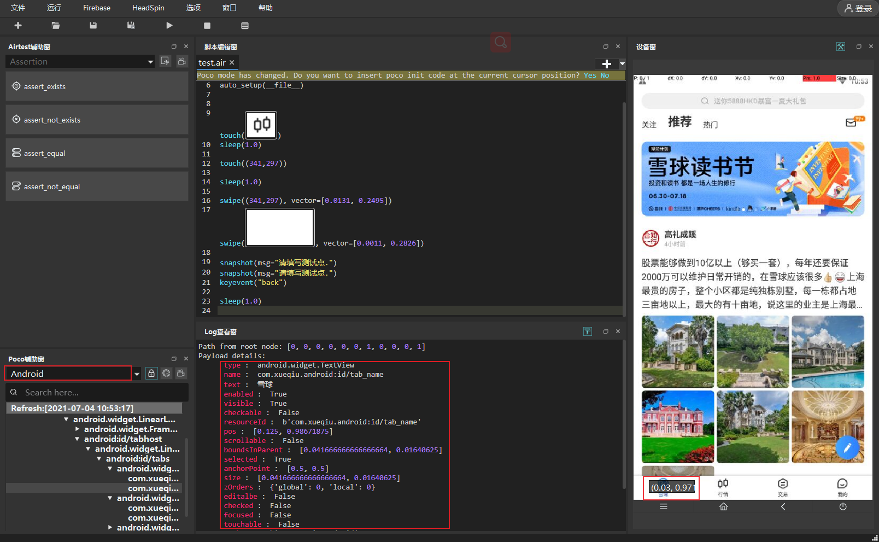Toggle the Poco inspect cursor icon
This screenshot has height=542, width=879.
coord(166,373)
